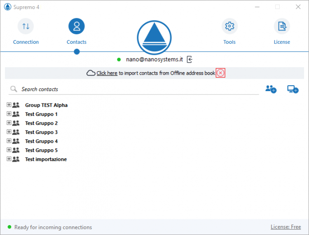The image size is (309, 235).
Task: Follow the 'Click here' import link
Action: pos(107,73)
